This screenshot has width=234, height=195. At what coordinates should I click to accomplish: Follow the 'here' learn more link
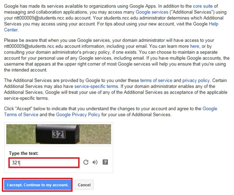tap(194, 46)
